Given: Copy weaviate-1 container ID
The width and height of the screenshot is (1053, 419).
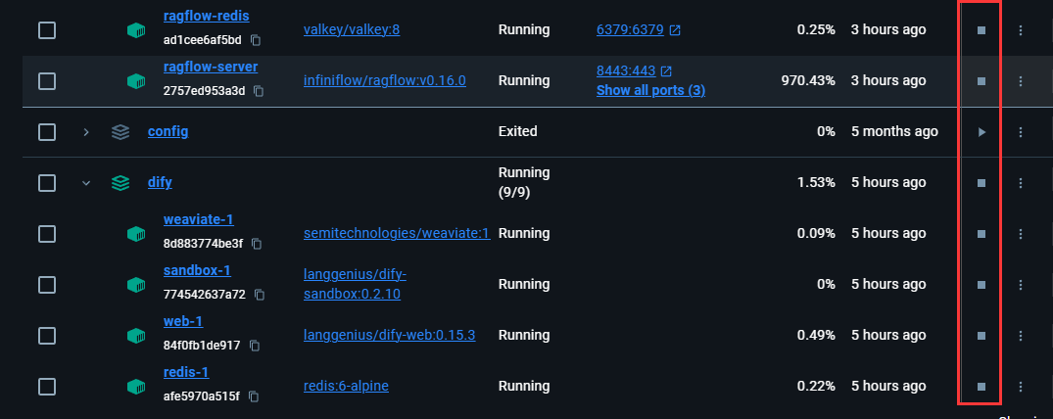Looking at the screenshot, I should click(255, 244).
